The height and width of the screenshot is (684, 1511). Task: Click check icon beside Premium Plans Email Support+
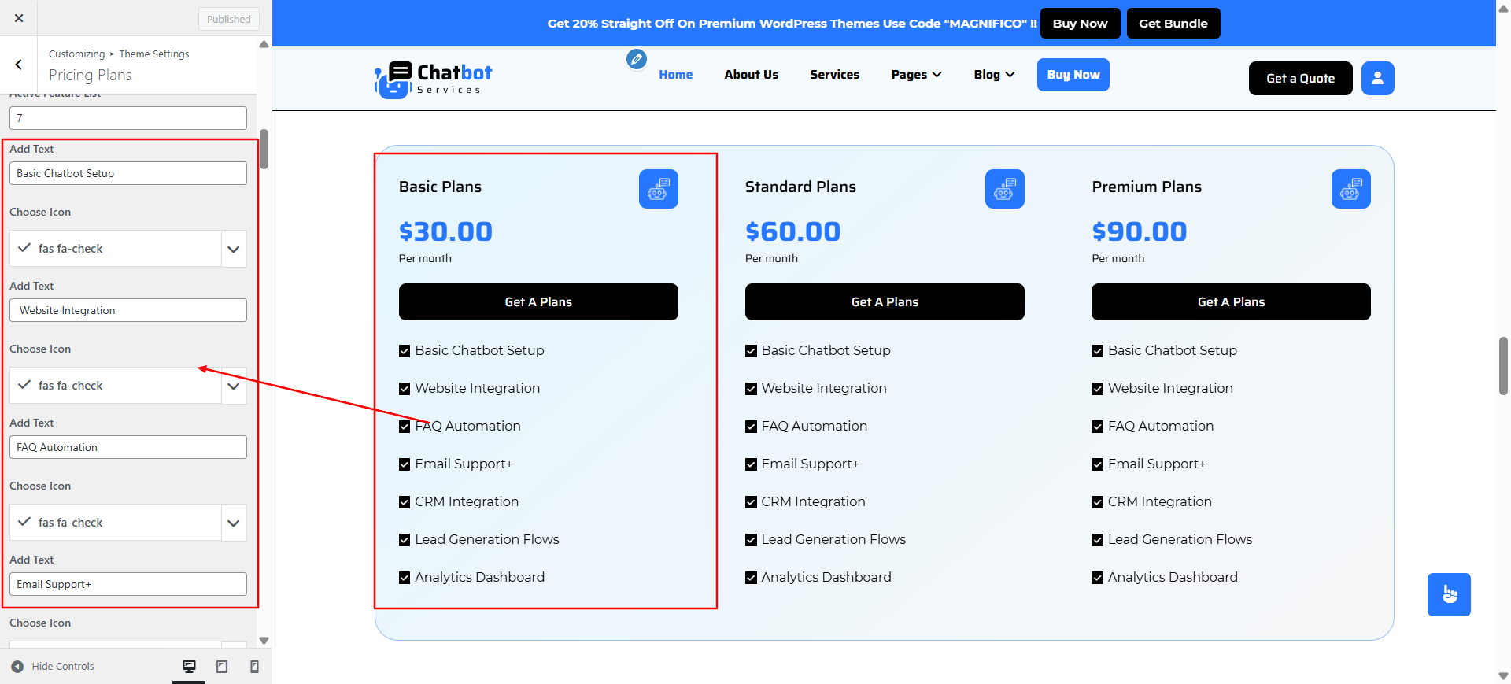pos(1097,464)
